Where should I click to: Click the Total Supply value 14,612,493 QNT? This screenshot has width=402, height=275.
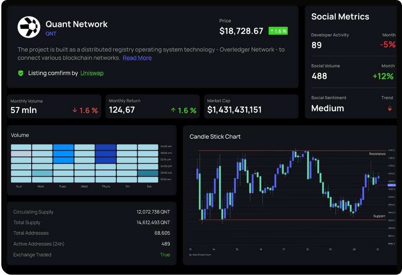153,223
